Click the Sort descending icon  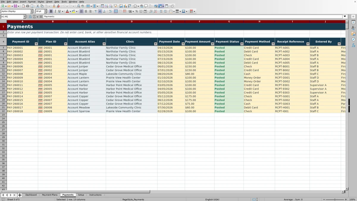111,6
